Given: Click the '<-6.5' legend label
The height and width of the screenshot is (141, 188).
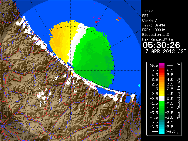Looking at the screenshot, I should coord(170,132).
